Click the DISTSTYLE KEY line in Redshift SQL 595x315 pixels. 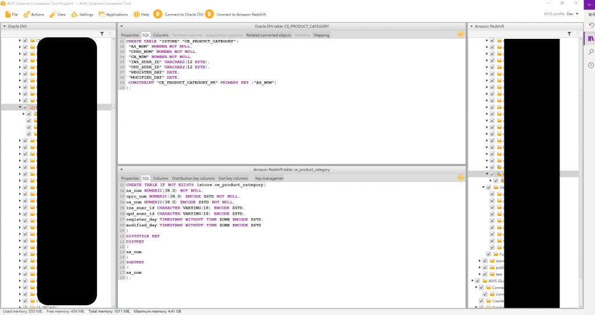pyautogui.click(x=143, y=236)
